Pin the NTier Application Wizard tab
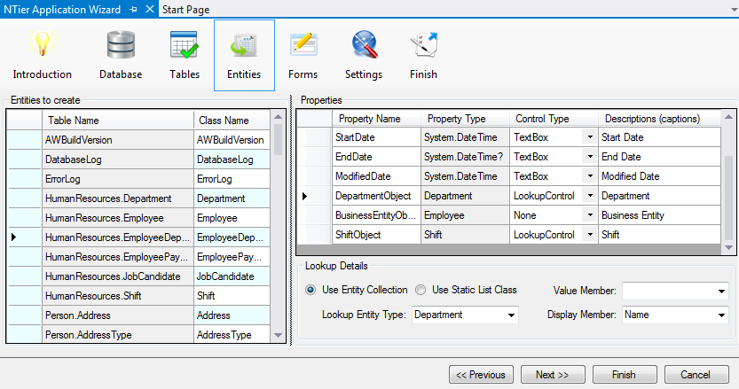This screenshot has height=389, width=739. (x=133, y=10)
